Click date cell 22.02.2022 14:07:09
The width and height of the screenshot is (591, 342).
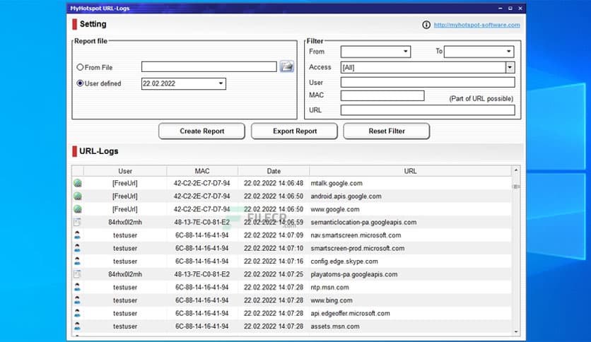pyautogui.click(x=274, y=235)
